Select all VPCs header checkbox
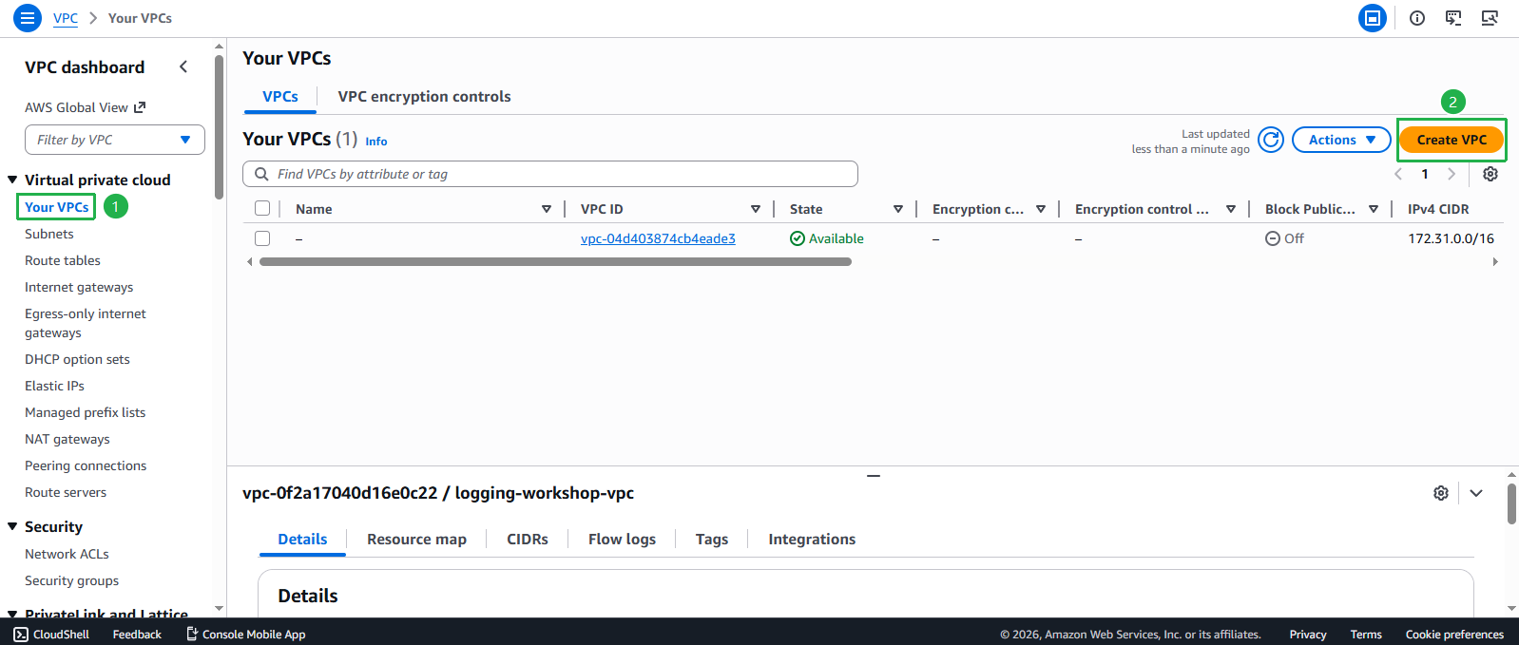This screenshot has width=1519, height=645. (x=262, y=209)
